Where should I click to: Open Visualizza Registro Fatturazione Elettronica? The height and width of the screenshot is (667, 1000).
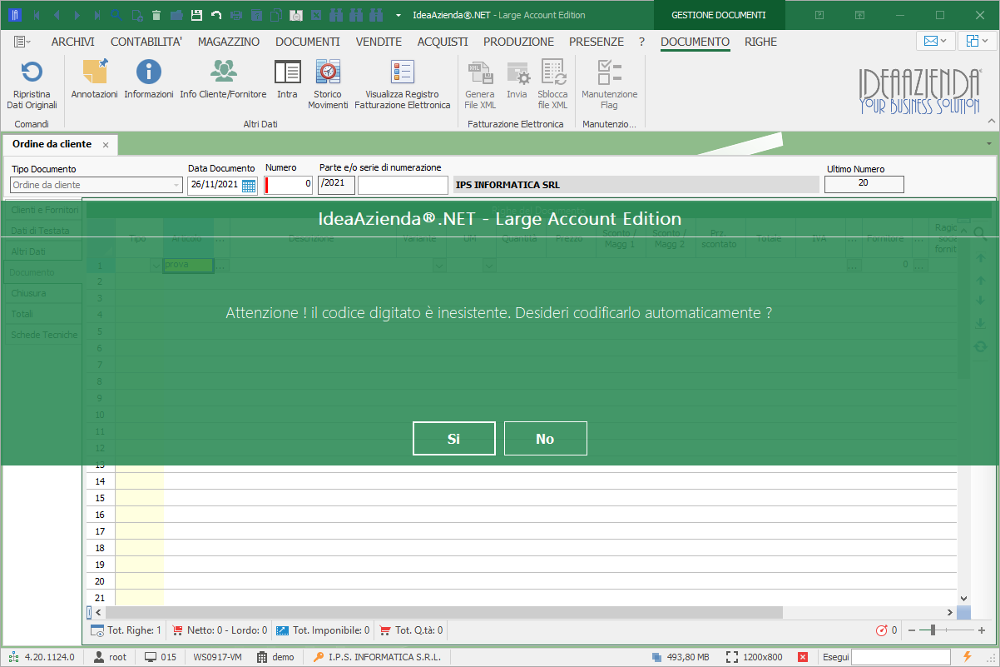(403, 85)
